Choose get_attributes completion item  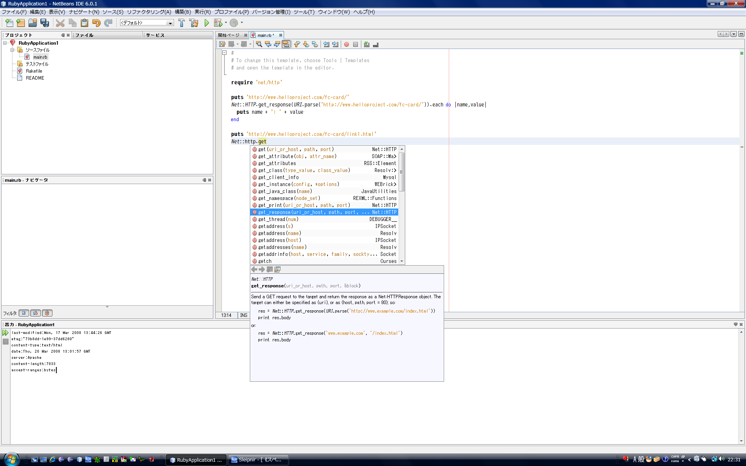(324, 163)
